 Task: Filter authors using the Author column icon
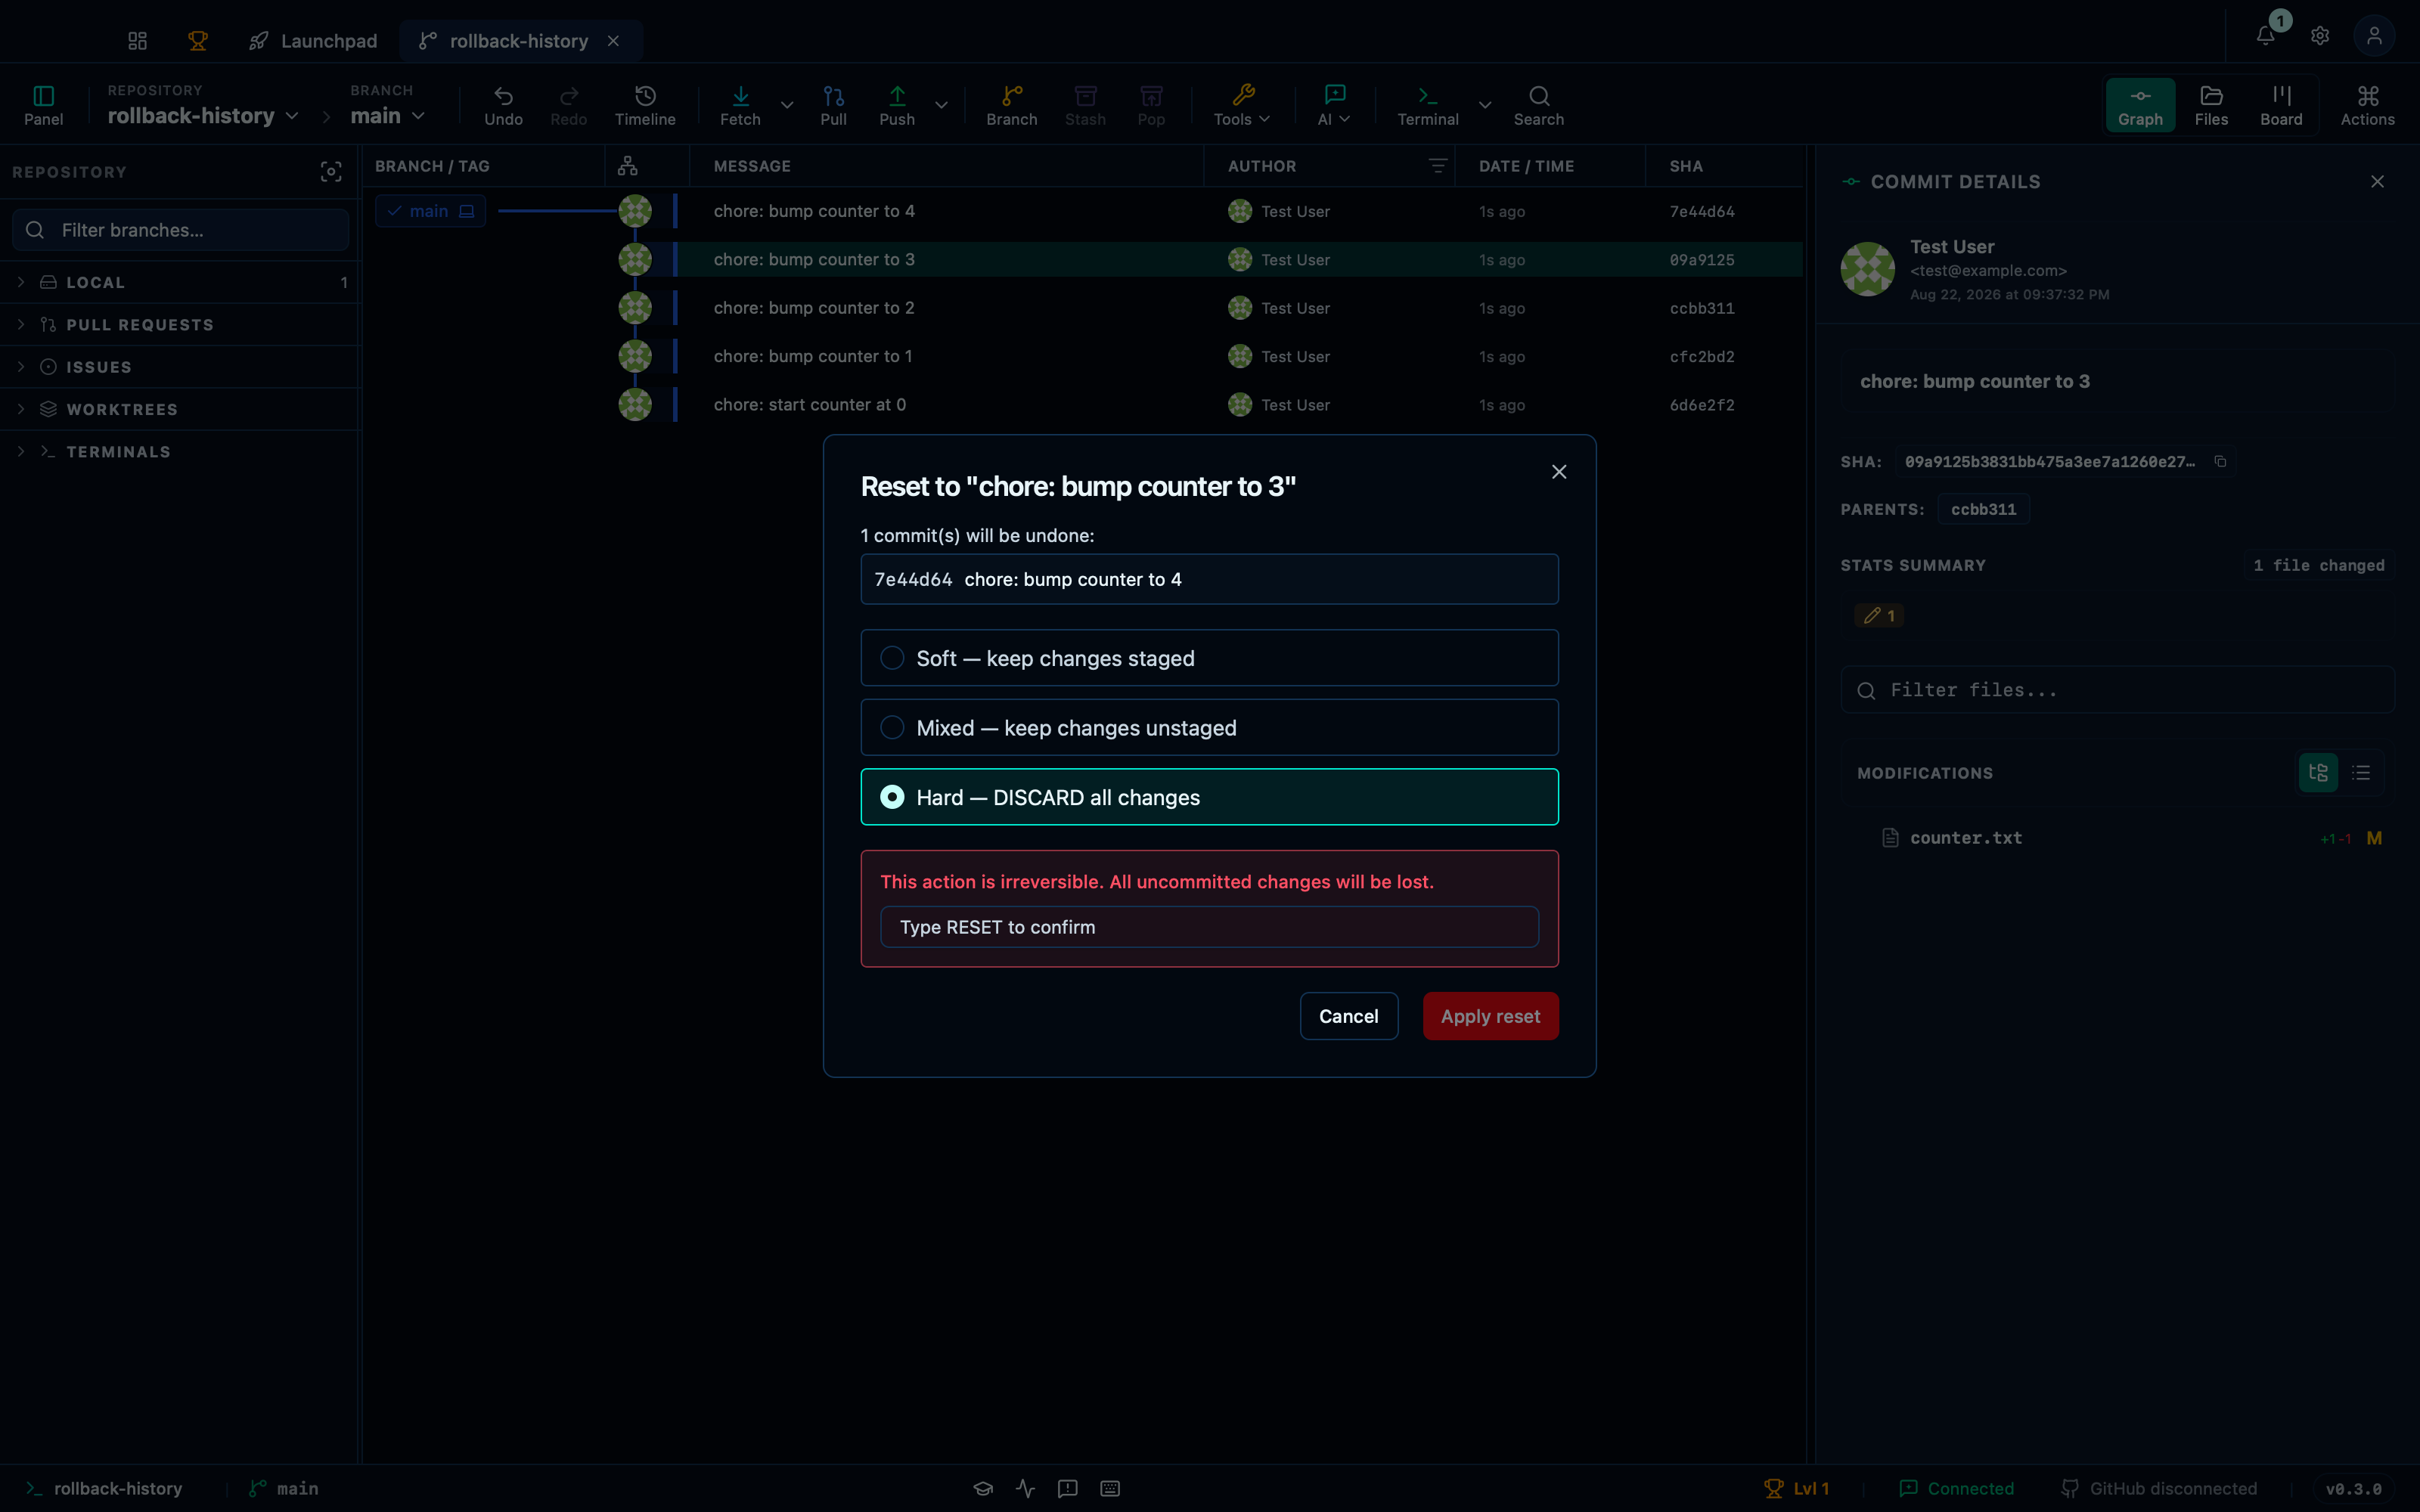[1437, 166]
